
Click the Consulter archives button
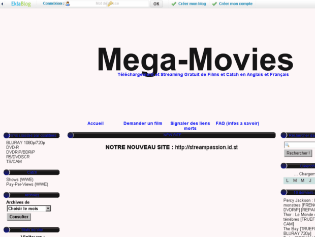(19, 217)
